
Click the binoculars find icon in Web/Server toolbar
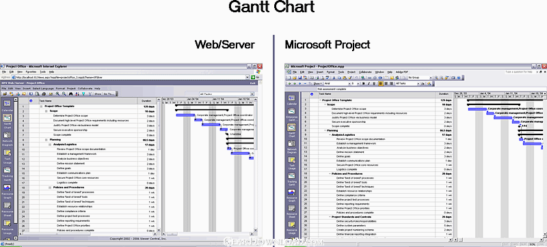click(71, 93)
